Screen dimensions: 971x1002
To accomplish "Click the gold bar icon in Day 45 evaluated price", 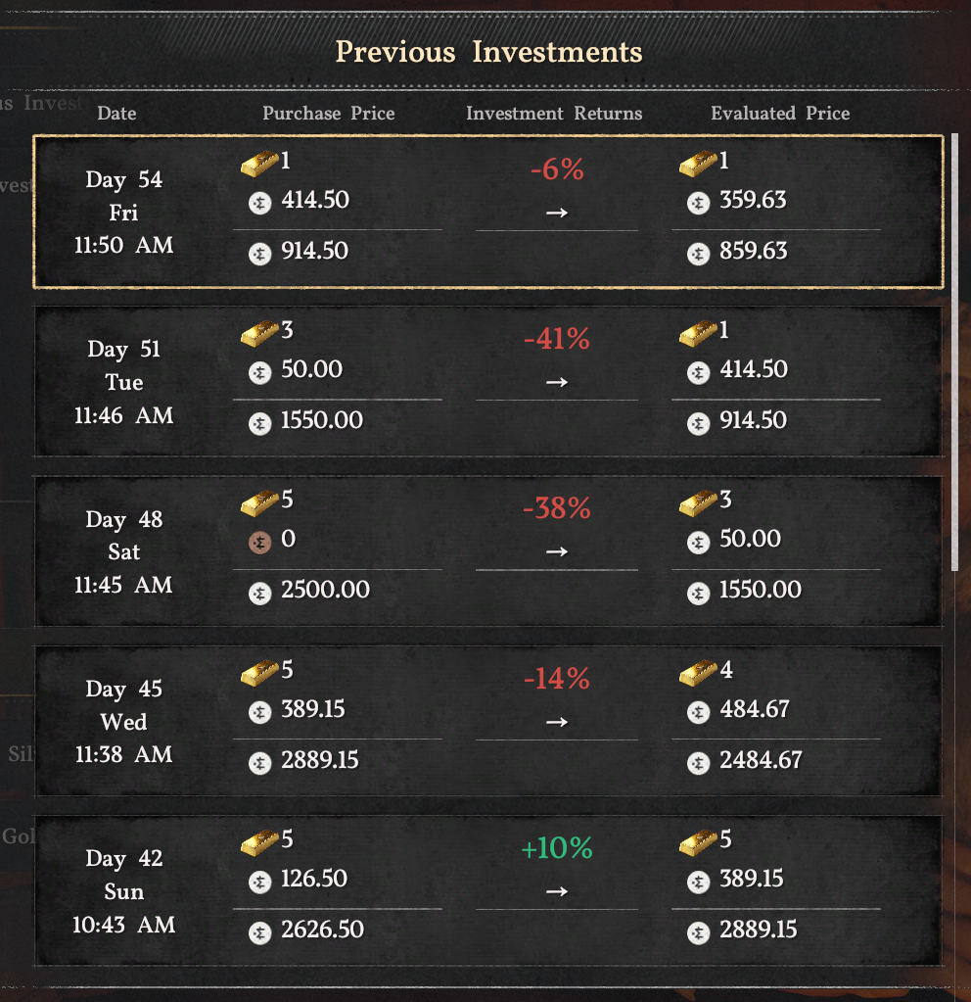I will [x=697, y=674].
